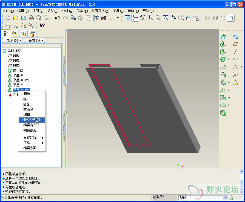Switch to the Folder Browser navigator tab
The height and width of the screenshot is (202, 245).
click(x=15, y=34)
